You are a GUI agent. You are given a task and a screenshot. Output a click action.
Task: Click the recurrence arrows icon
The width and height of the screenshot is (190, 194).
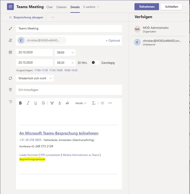[11, 78]
